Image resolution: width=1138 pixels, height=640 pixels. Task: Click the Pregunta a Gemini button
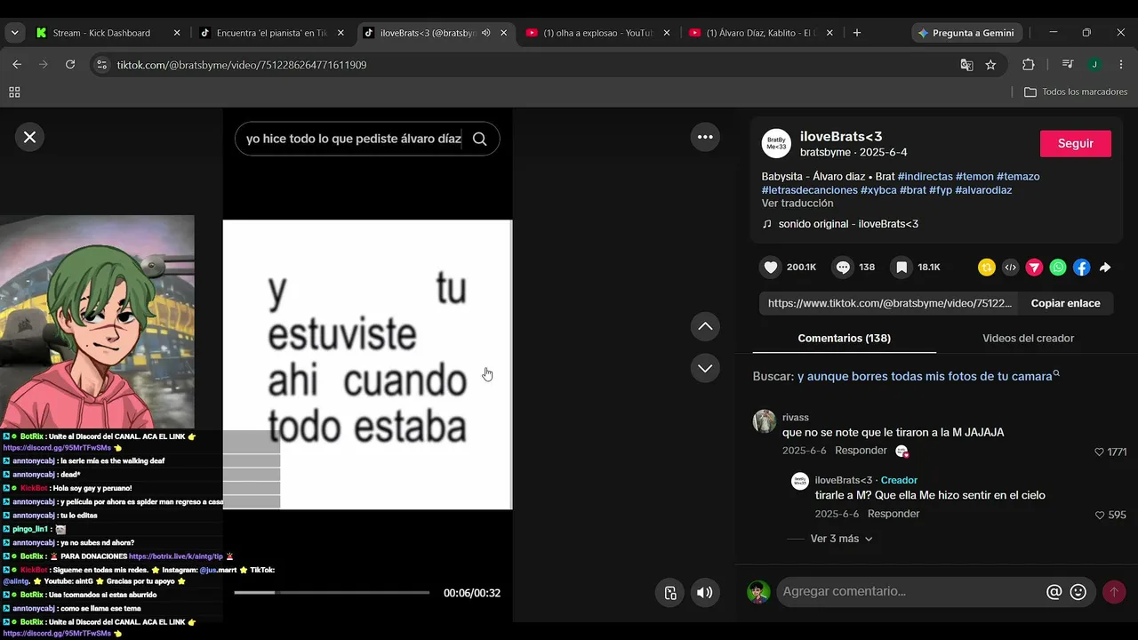(966, 33)
